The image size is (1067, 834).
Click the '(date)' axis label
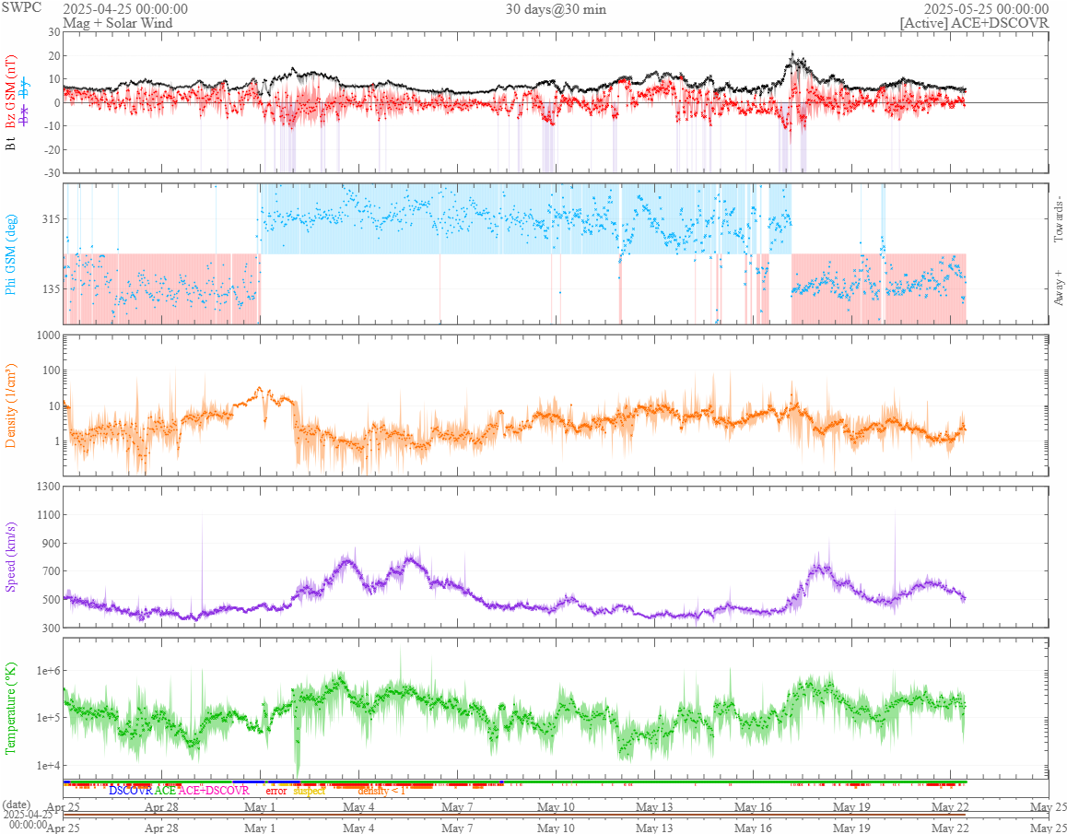[16, 805]
